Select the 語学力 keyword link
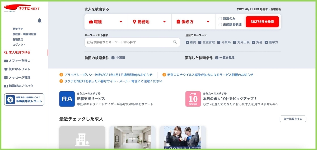This screenshot has height=150, width=317. click(x=273, y=42)
